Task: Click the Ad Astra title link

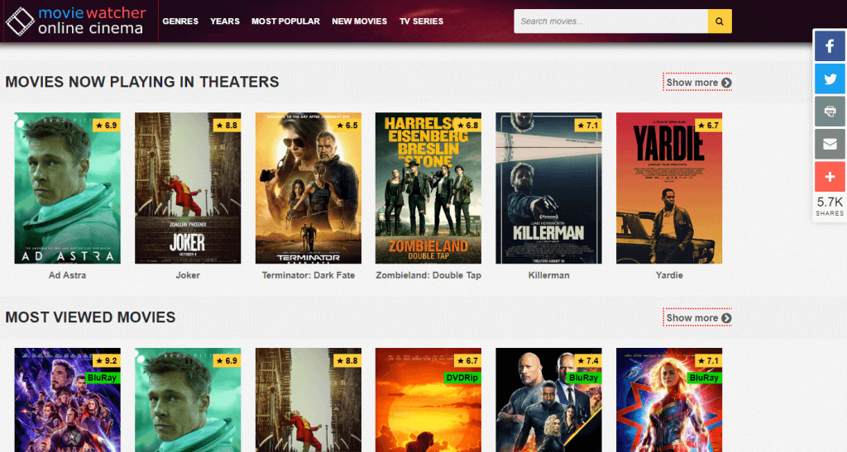Action: pos(68,275)
